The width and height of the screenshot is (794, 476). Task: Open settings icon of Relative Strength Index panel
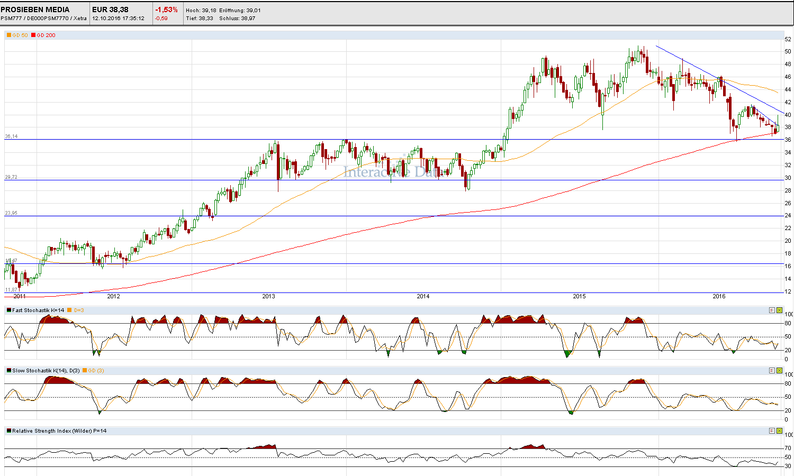(x=772, y=431)
